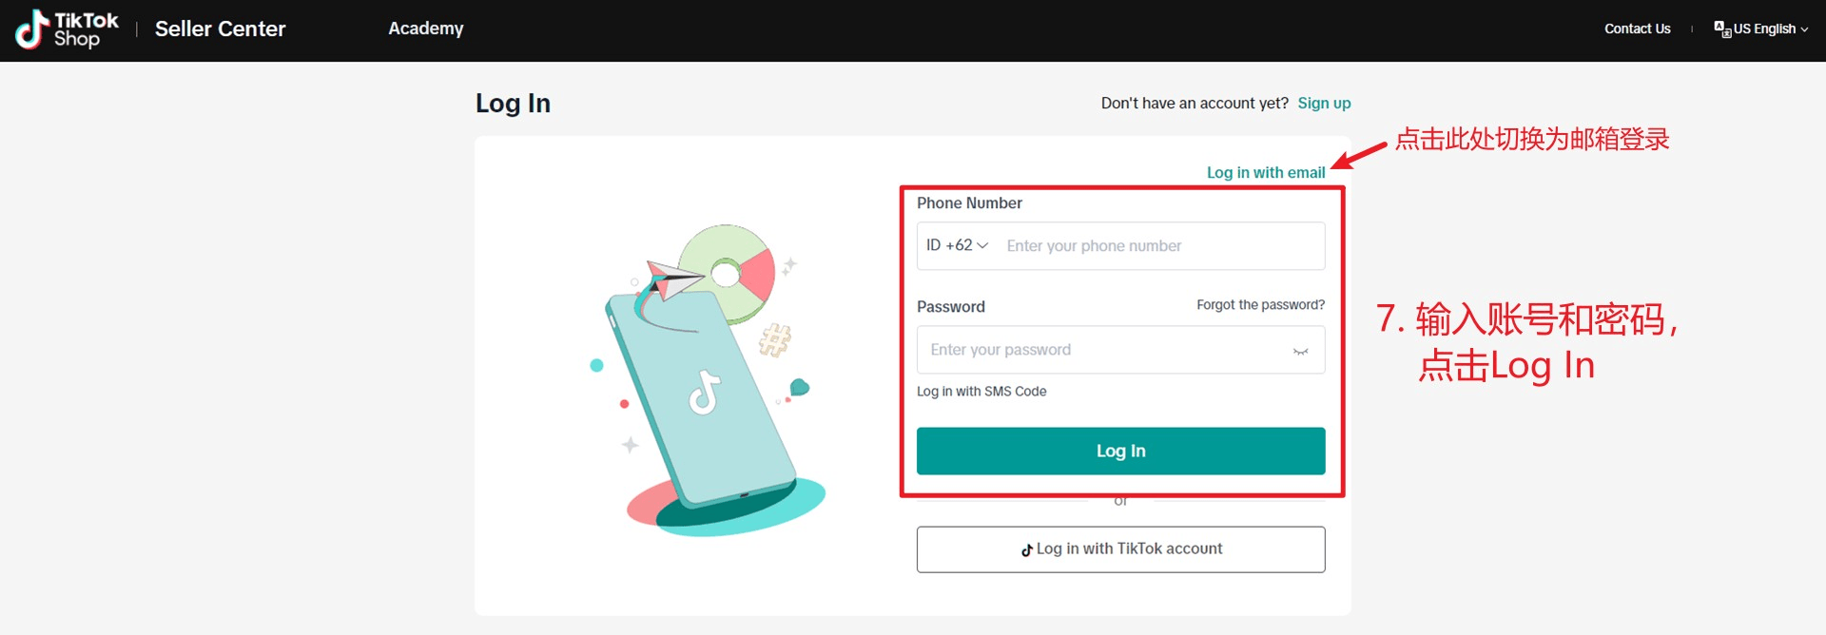
Task: Click the Phone Number field label
Action: click(x=969, y=203)
